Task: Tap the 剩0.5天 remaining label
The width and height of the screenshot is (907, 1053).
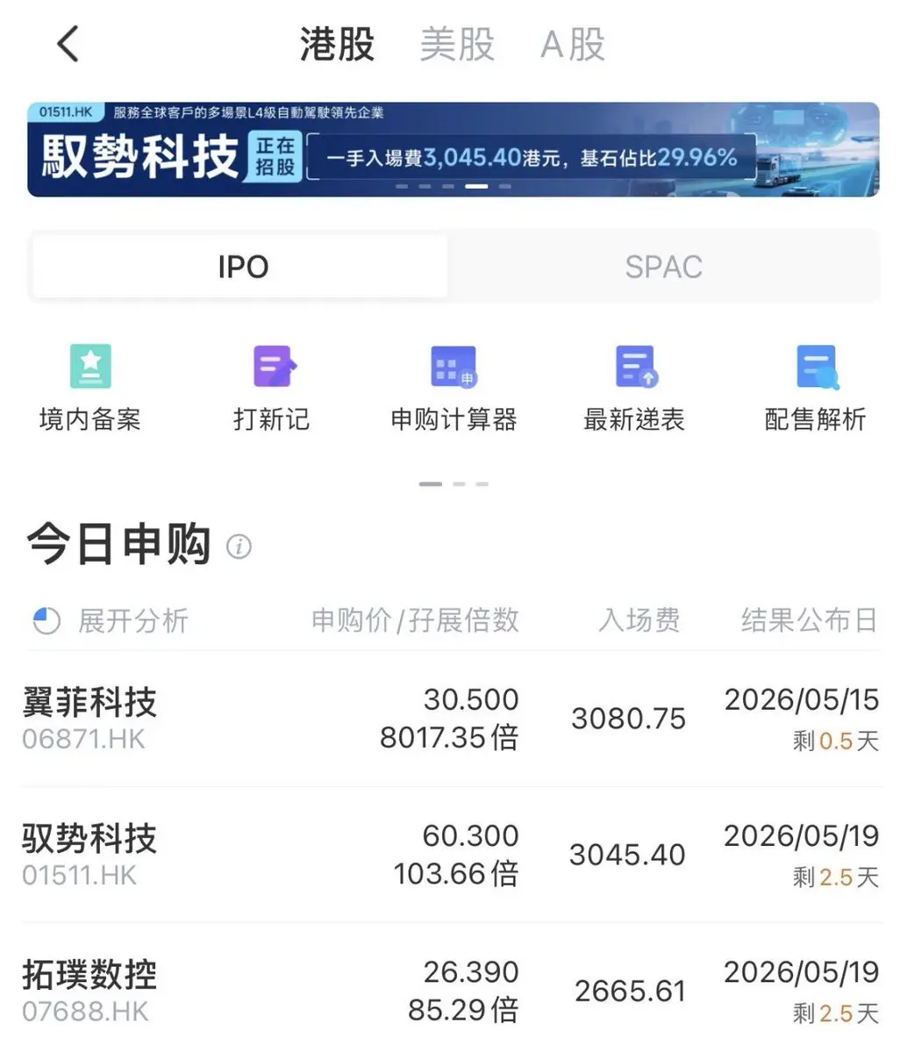Action: coord(836,741)
